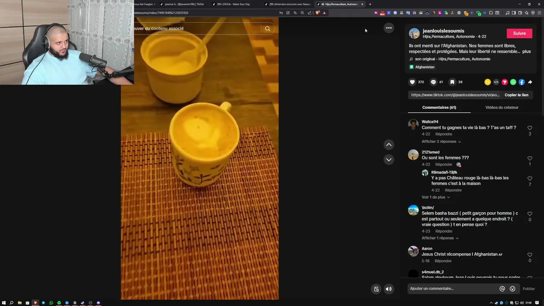Like the video with heart icon (372)
Screen dimensions: 544x306
click(x=412, y=82)
